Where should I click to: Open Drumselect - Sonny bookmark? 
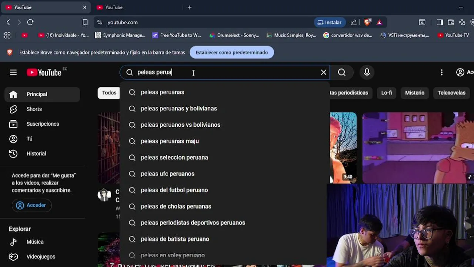(x=234, y=35)
